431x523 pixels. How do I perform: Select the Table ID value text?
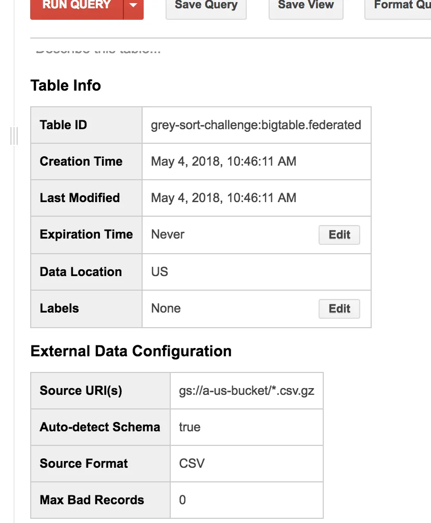(256, 125)
